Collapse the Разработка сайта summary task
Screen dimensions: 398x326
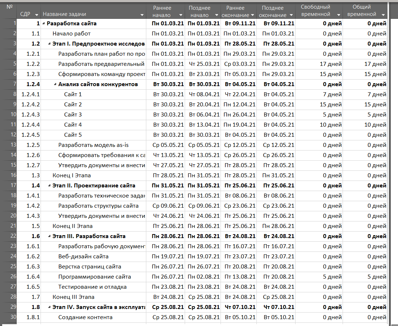coord(44,24)
